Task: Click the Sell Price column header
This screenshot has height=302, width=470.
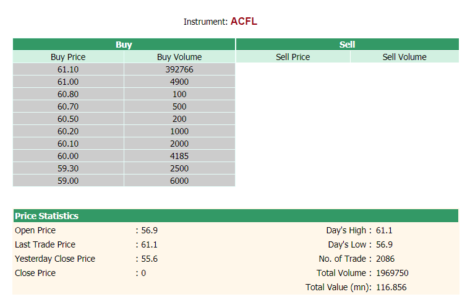Action: pos(293,57)
